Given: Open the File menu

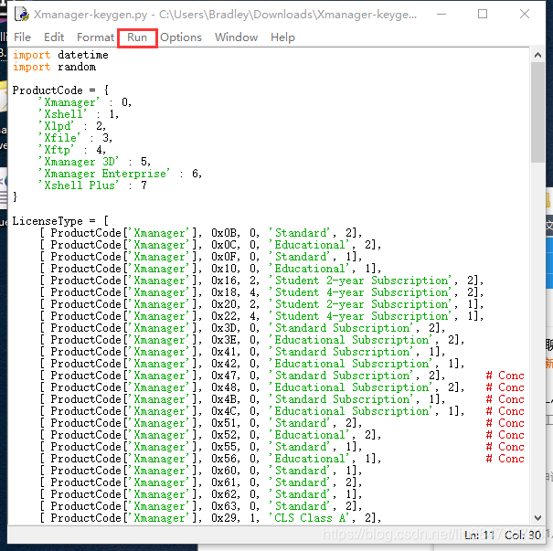Looking at the screenshot, I should click(x=22, y=37).
